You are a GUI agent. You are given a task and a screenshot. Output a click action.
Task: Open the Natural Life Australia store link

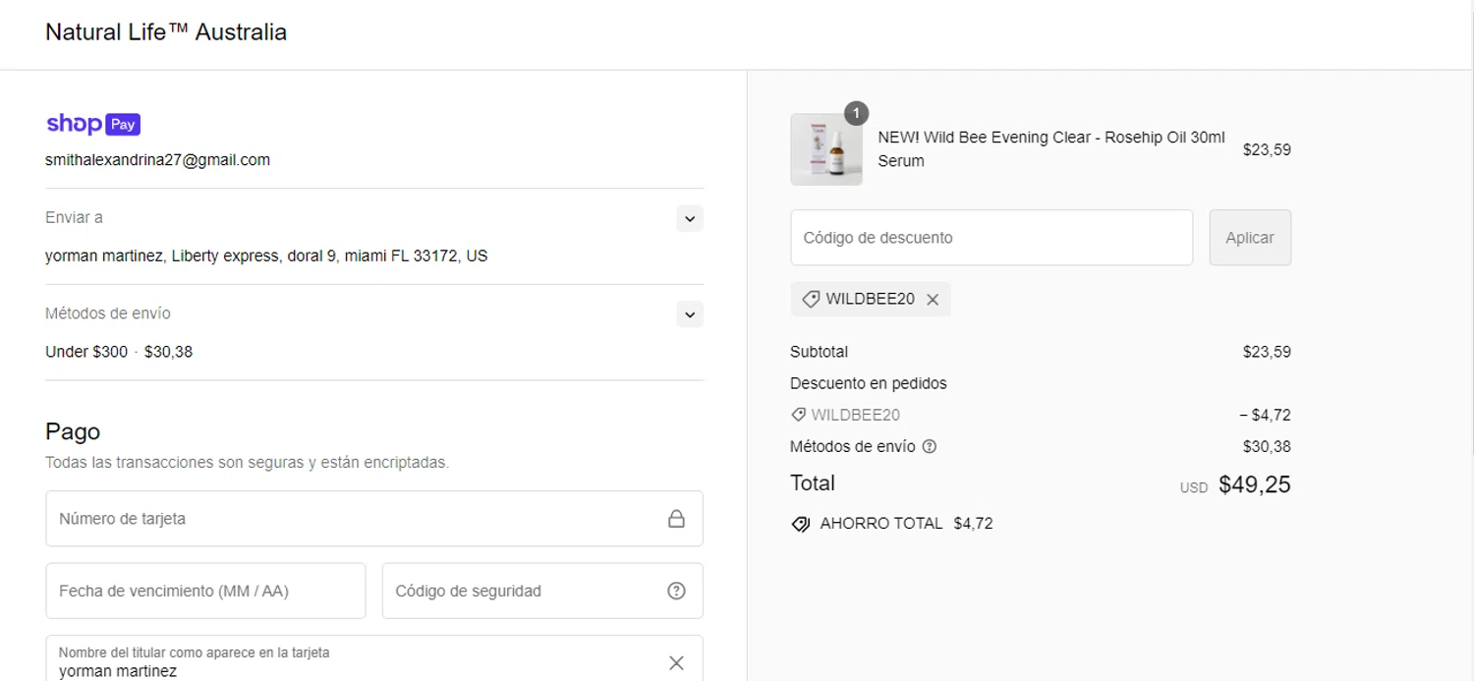coord(166,32)
